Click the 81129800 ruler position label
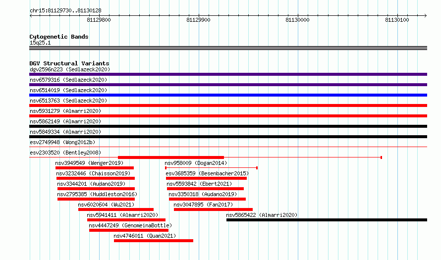 coord(99,20)
